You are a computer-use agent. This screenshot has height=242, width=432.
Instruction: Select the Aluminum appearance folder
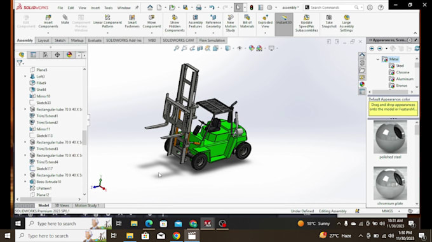[x=405, y=79]
